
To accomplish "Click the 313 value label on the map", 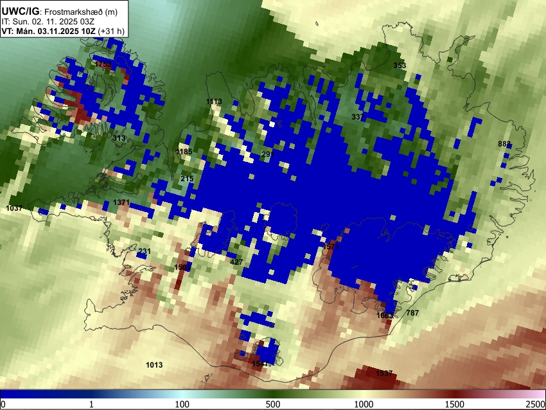I will tap(119, 138).
